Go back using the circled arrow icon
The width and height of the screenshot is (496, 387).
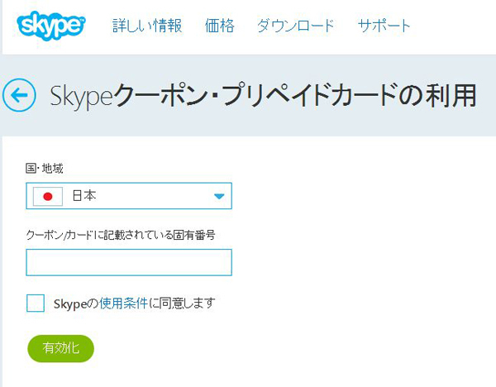point(19,95)
